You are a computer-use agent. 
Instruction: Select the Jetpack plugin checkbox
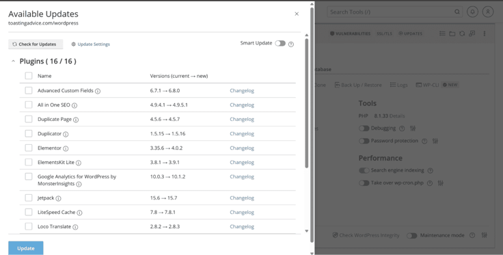(x=29, y=198)
